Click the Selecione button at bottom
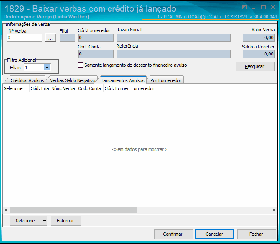Screen dimensions: 280x244 tap(26, 221)
